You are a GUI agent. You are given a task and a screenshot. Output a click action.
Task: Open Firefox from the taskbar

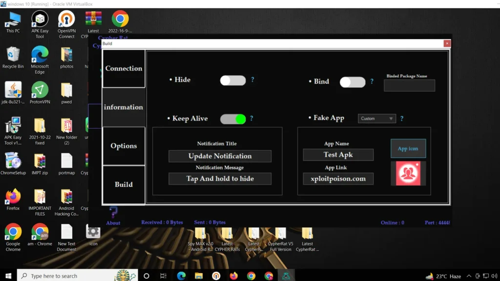(234, 276)
